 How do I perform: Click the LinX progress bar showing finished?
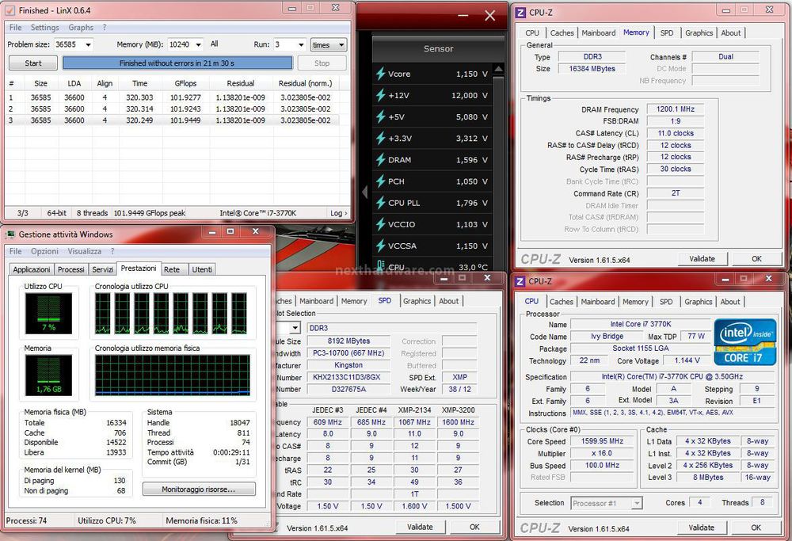coord(177,63)
